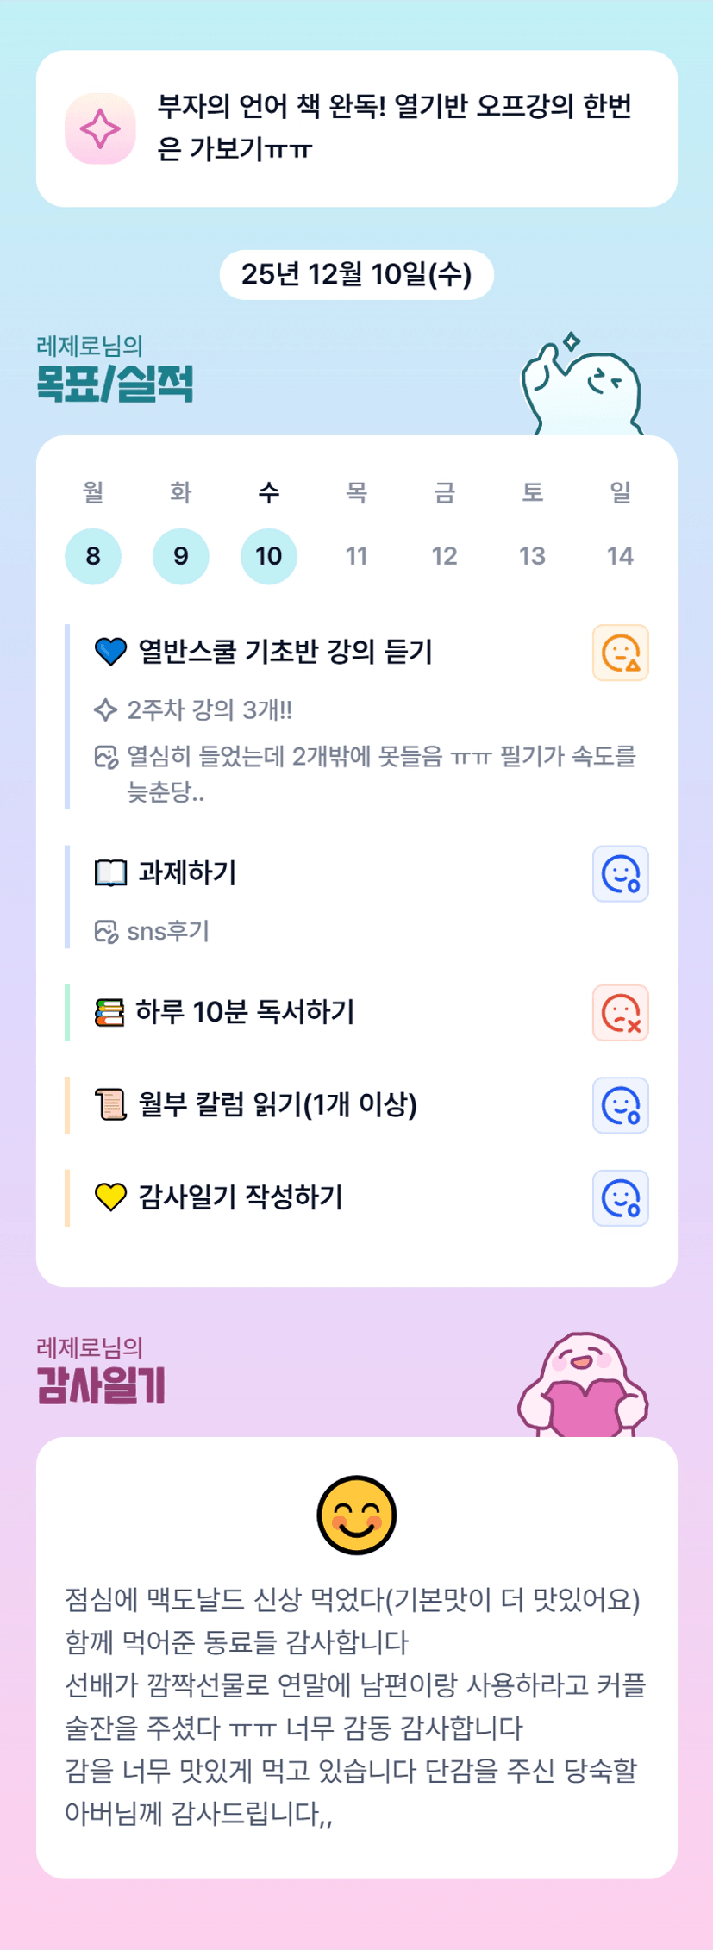Click the orange partial-result face icon

(x=620, y=653)
